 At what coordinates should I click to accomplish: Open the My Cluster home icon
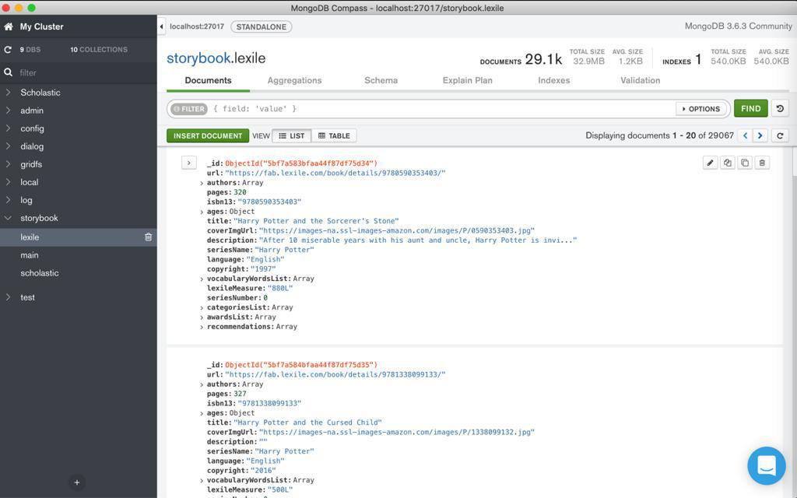point(8,27)
